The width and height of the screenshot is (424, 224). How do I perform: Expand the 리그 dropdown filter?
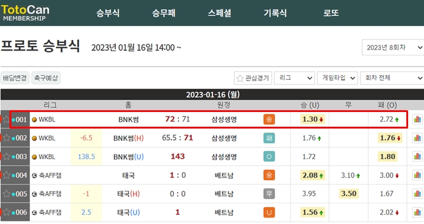click(x=294, y=78)
